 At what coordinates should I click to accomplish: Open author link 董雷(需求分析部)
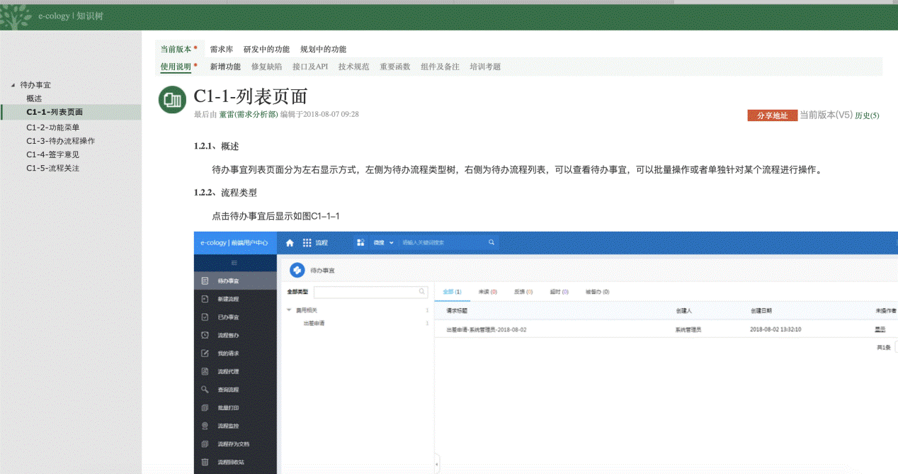pyautogui.click(x=248, y=114)
